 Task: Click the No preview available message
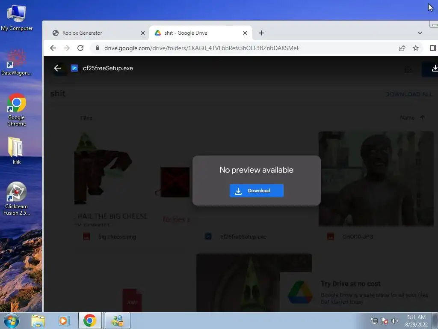click(257, 170)
